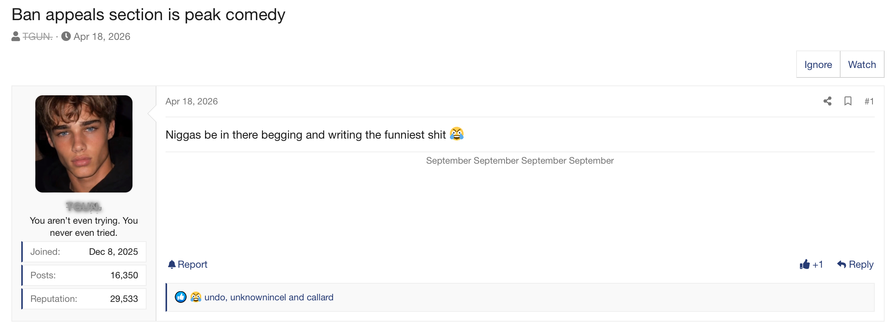This screenshot has width=896, height=322.
Task: Click the Apr 18, 2026 thread date link
Action: pyautogui.click(x=102, y=36)
